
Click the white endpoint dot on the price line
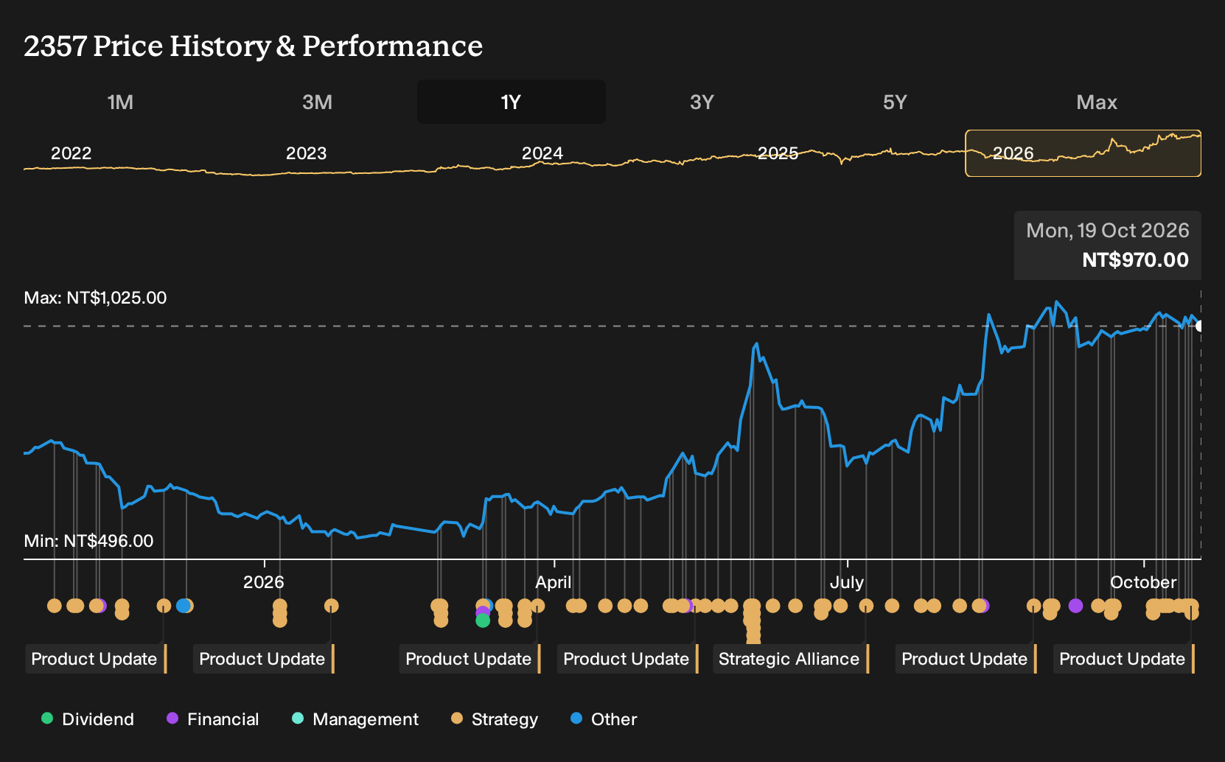point(1200,326)
